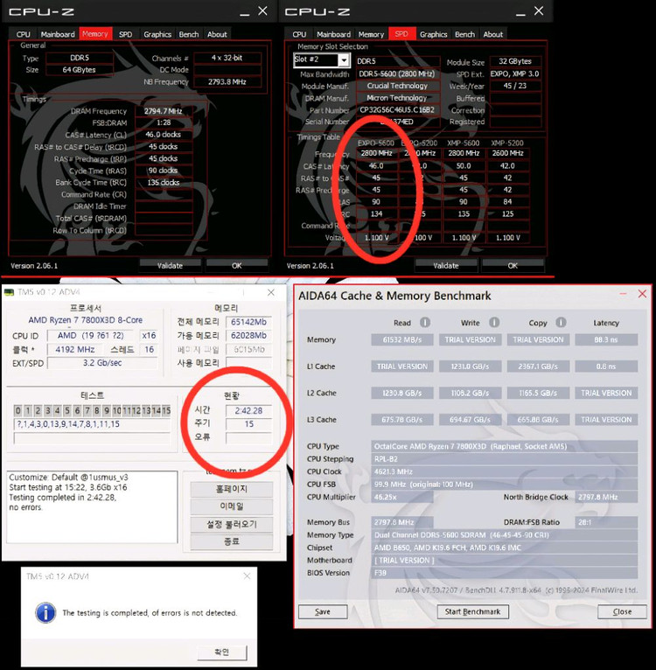Select Memory tab in left CPU-Z window
Image resolution: width=656 pixels, height=670 pixels.
tap(94, 34)
